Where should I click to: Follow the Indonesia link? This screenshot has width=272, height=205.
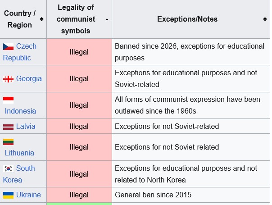point(20,111)
